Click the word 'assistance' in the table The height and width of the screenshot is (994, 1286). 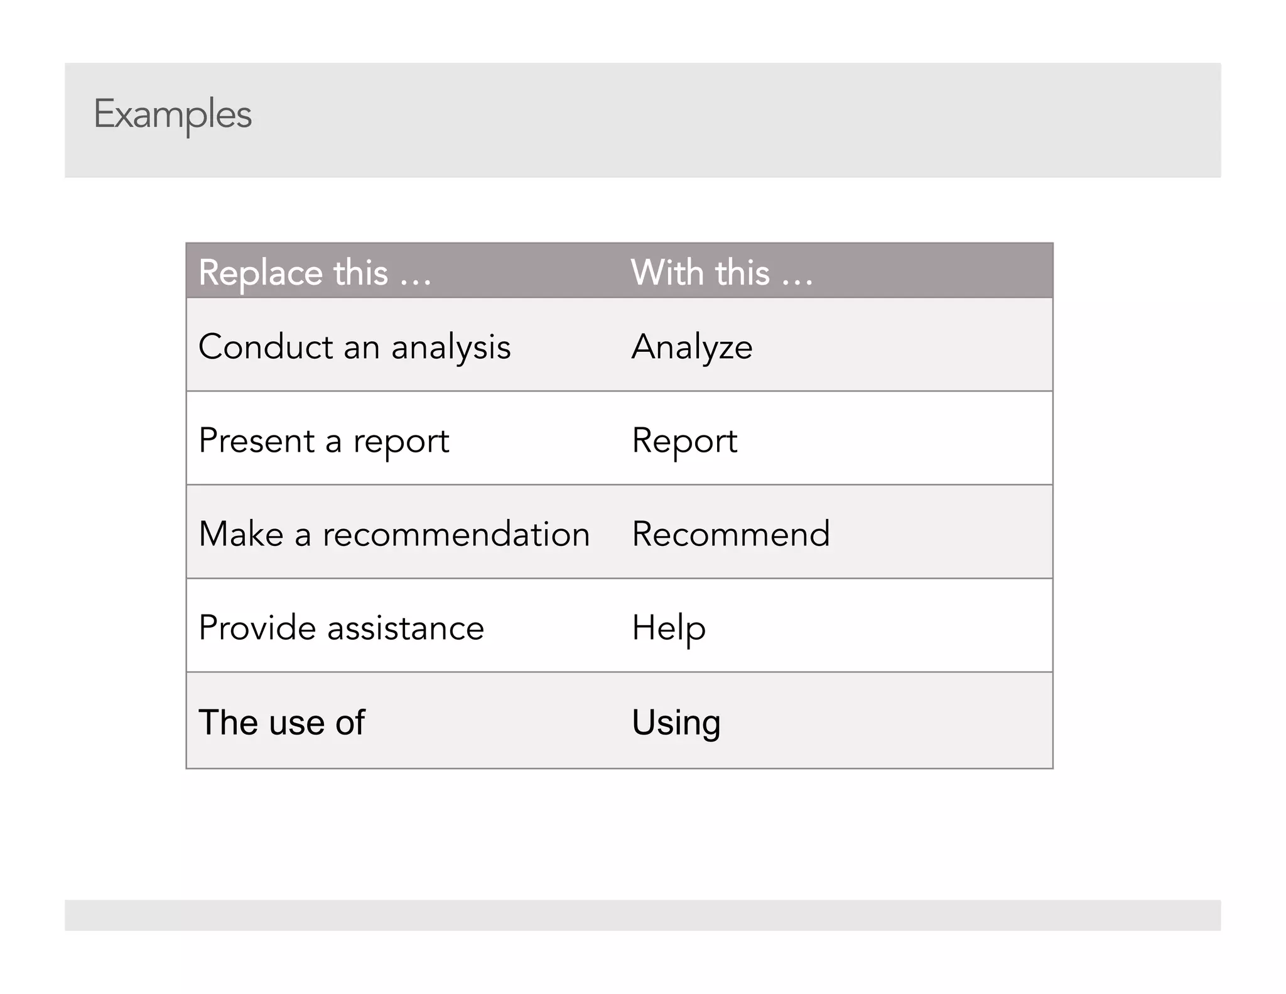pyautogui.click(x=406, y=628)
